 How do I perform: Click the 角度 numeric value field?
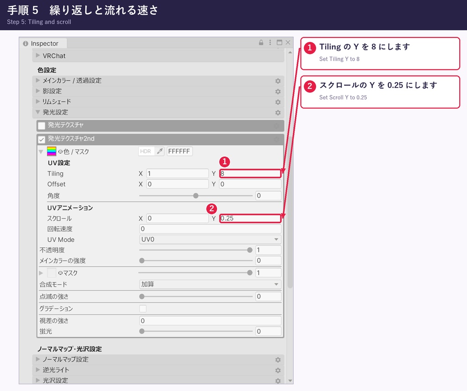coord(268,196)
